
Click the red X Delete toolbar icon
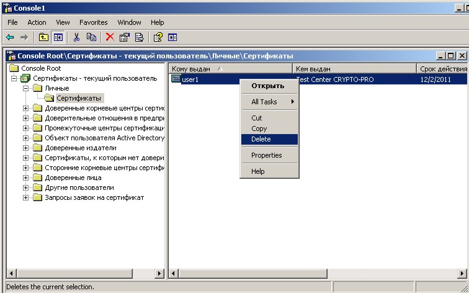point(110,37)
